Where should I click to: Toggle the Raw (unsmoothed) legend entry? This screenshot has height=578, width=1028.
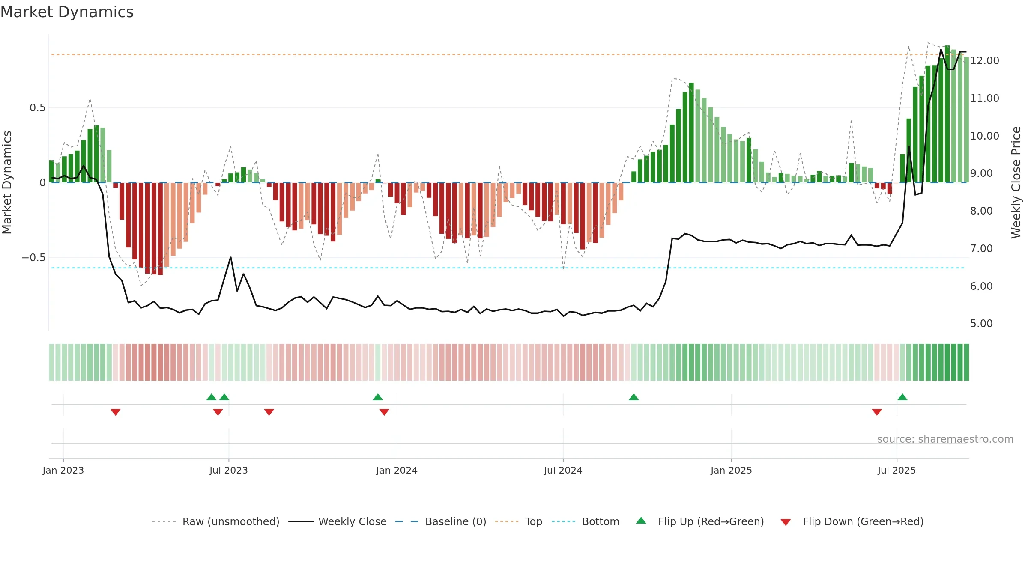click(216, 521)
